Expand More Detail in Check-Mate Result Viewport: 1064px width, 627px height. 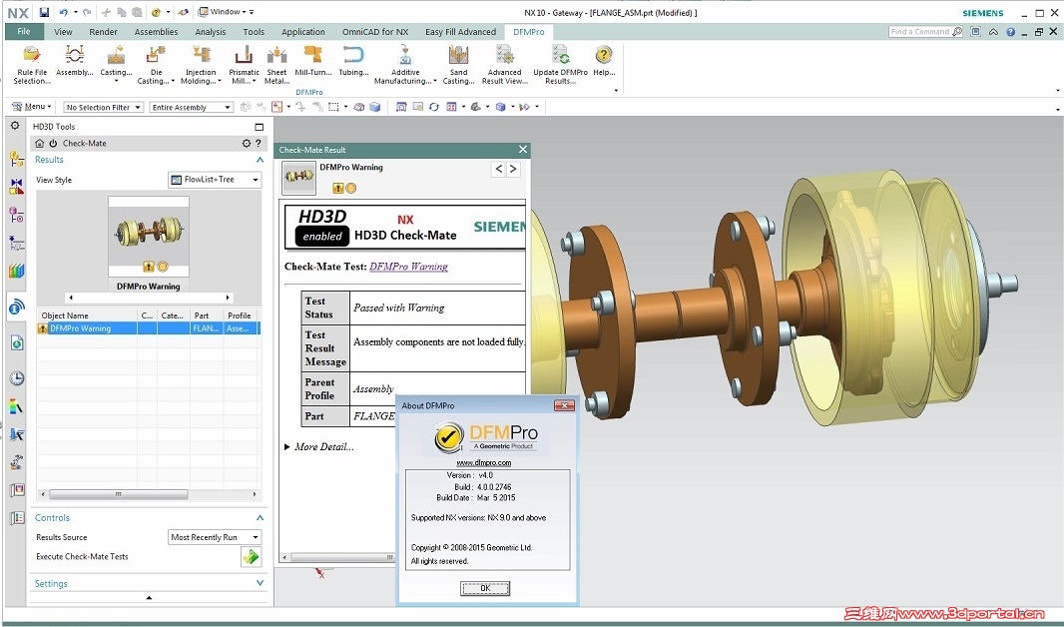point(319,446)
